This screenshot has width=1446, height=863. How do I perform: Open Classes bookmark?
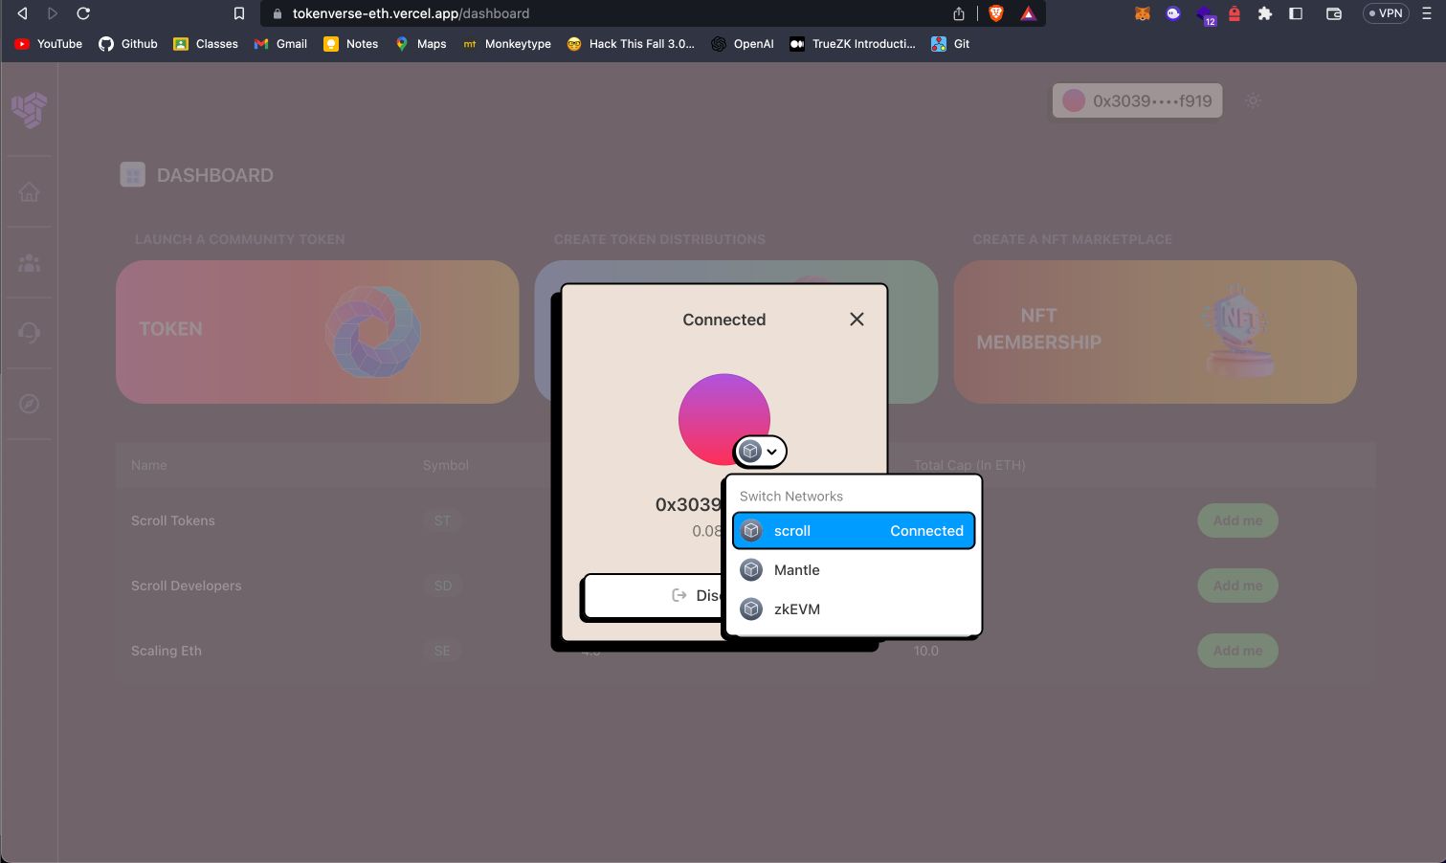(x=206, y=44)
